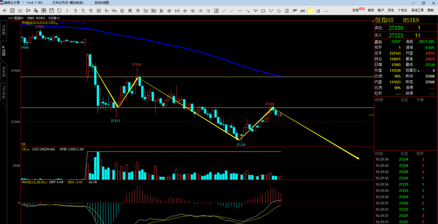Click the flag marker drawing tool
The width and height of the screenshot is (438, 224).
(x=295, y=10)
